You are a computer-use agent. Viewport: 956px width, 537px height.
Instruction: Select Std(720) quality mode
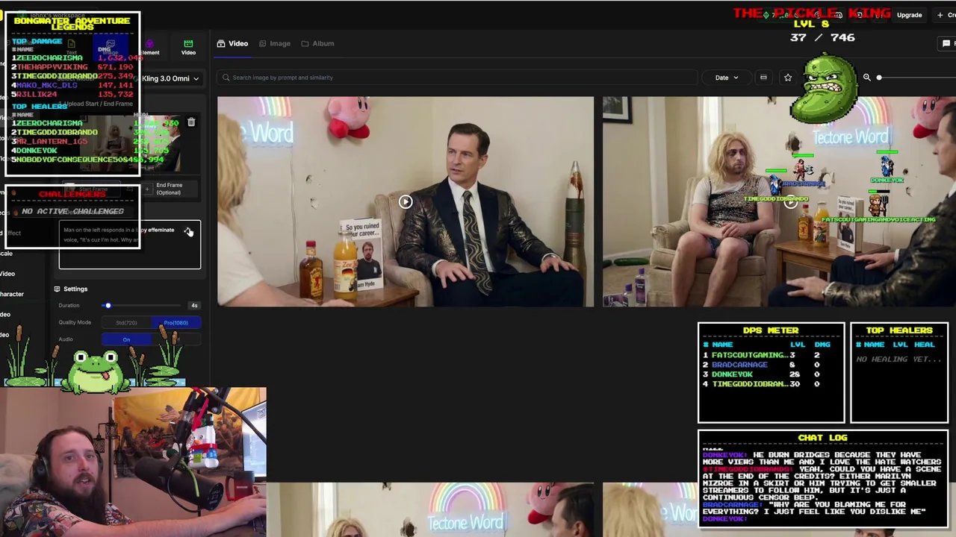(x=126, y=323)
